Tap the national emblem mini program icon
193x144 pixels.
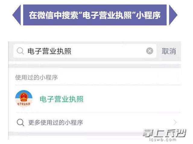pos(24,99)
